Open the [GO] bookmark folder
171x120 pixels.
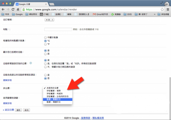click(128, 14)
